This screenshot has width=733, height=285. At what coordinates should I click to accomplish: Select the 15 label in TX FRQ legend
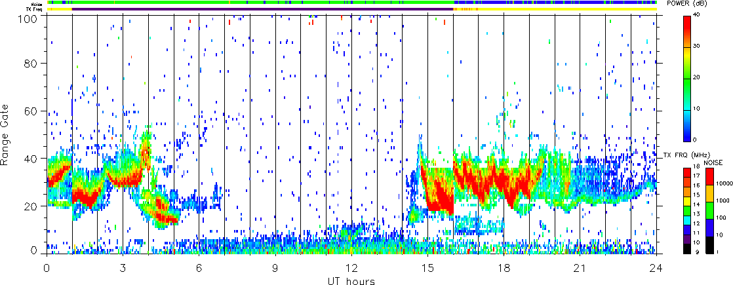click(x=696, y=195)
